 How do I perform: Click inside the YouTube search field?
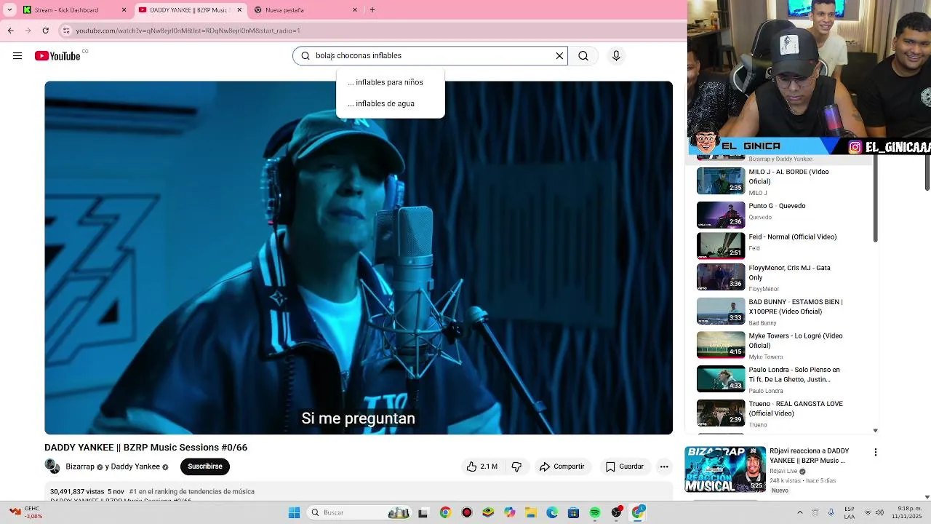(429, 56)
